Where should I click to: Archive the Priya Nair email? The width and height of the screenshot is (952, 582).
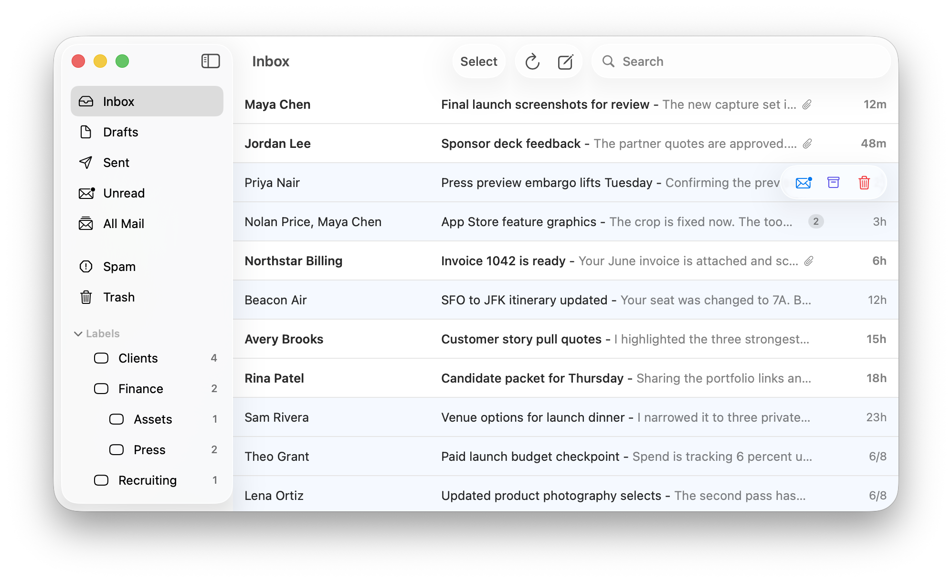coord(834,183)
